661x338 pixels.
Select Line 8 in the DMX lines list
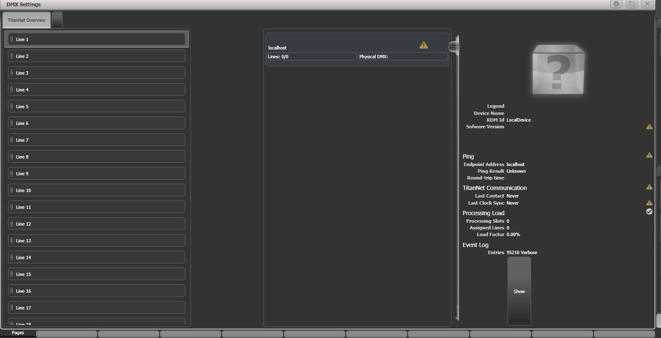[97, 156]
